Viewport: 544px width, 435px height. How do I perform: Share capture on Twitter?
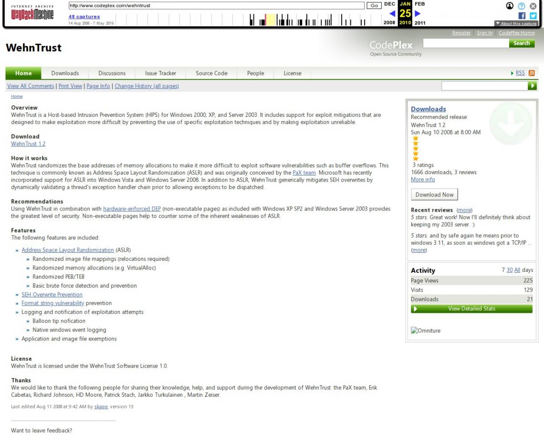533,16
